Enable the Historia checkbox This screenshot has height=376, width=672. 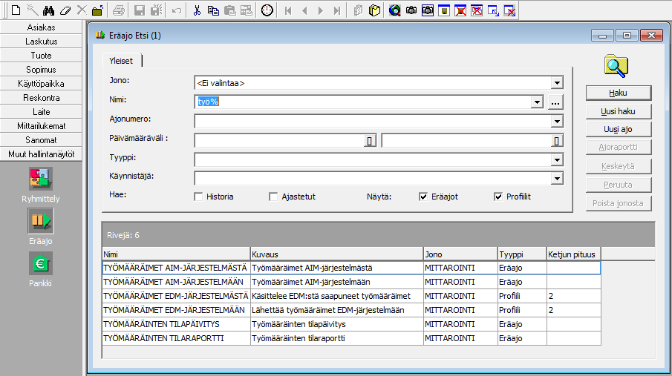(198, 197)
